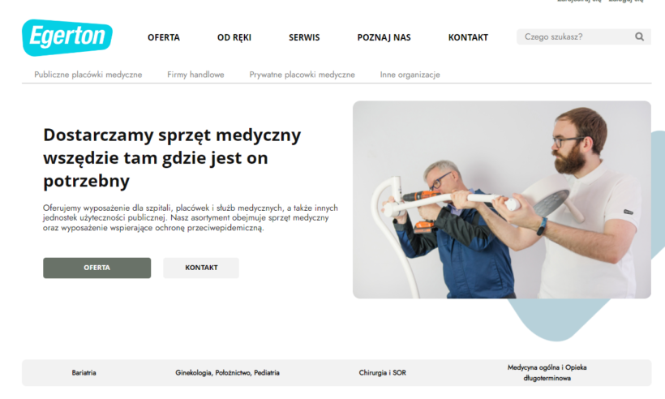Open the hero photo of two technicians
This screenshot has height=399, width=665.
pos(502,199)
